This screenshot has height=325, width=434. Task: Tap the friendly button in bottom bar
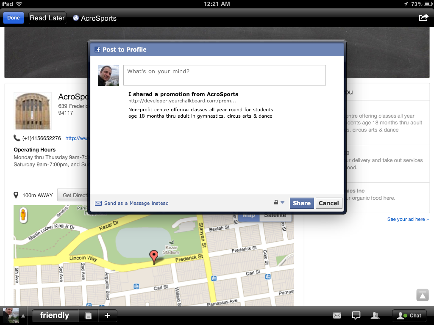[x=55, y=315]
